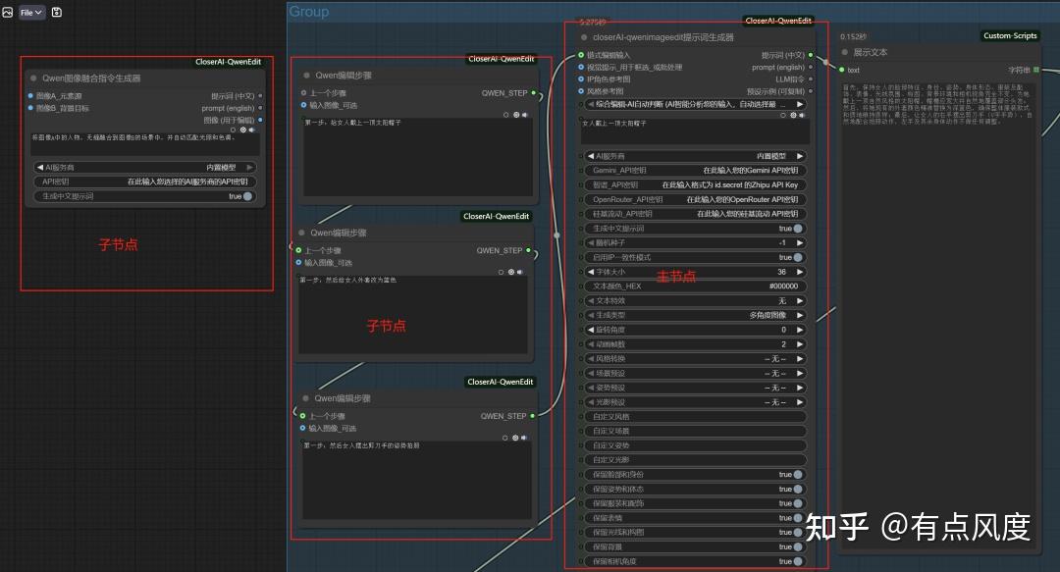Screen dimensions: 1060x572
Task: Click the 图像A_元素源 input port
Action: (x=30, y=96)
